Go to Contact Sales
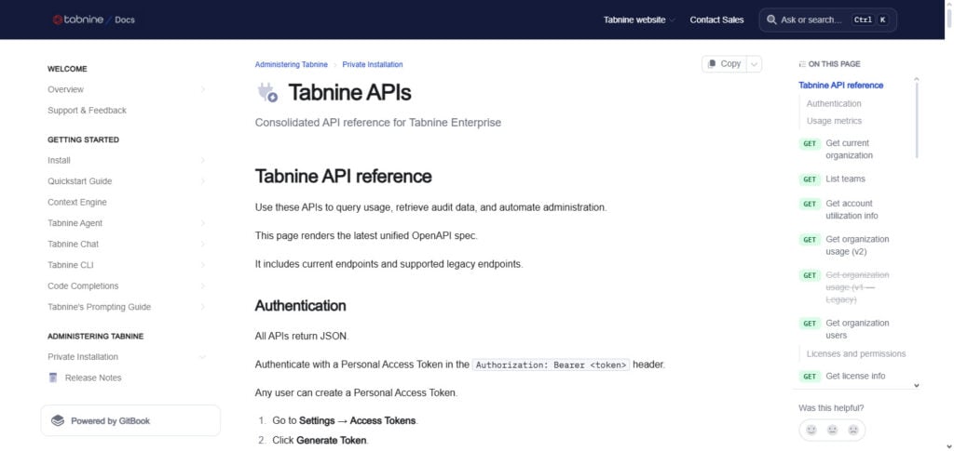The height and width of the screenshot is (451, 954). [716, 20]
